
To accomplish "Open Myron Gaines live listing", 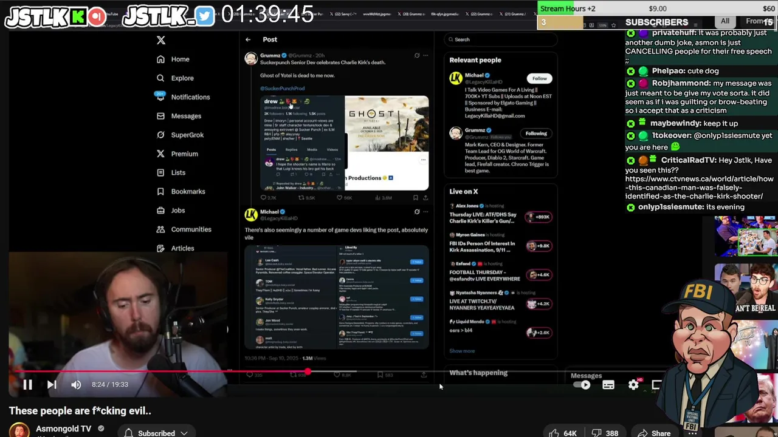I will pyautogui.click(x=500, y=244).
